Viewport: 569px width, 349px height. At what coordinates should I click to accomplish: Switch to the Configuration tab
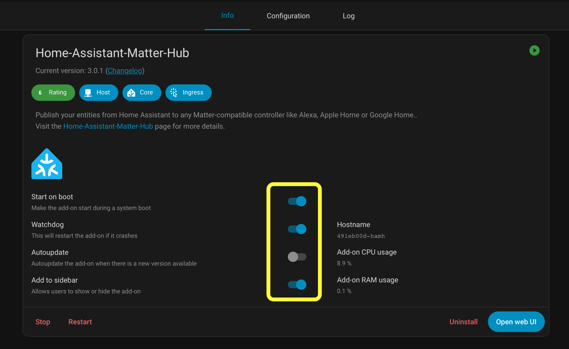pyautogui.click(x=288, y=16)
